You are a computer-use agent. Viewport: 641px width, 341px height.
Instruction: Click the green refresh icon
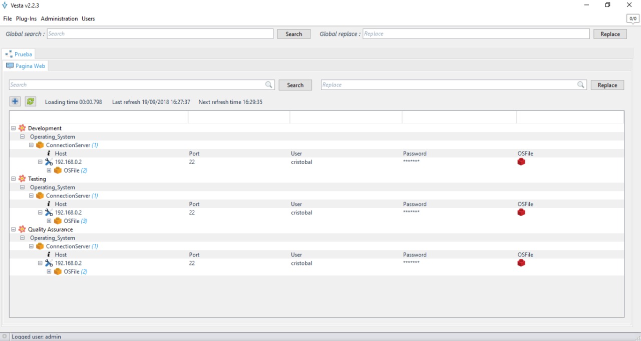(x=31, y=101)
